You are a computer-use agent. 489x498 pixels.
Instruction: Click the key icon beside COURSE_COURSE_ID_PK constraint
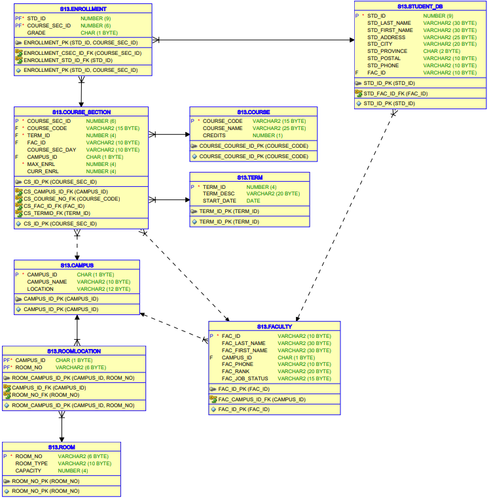194,146
